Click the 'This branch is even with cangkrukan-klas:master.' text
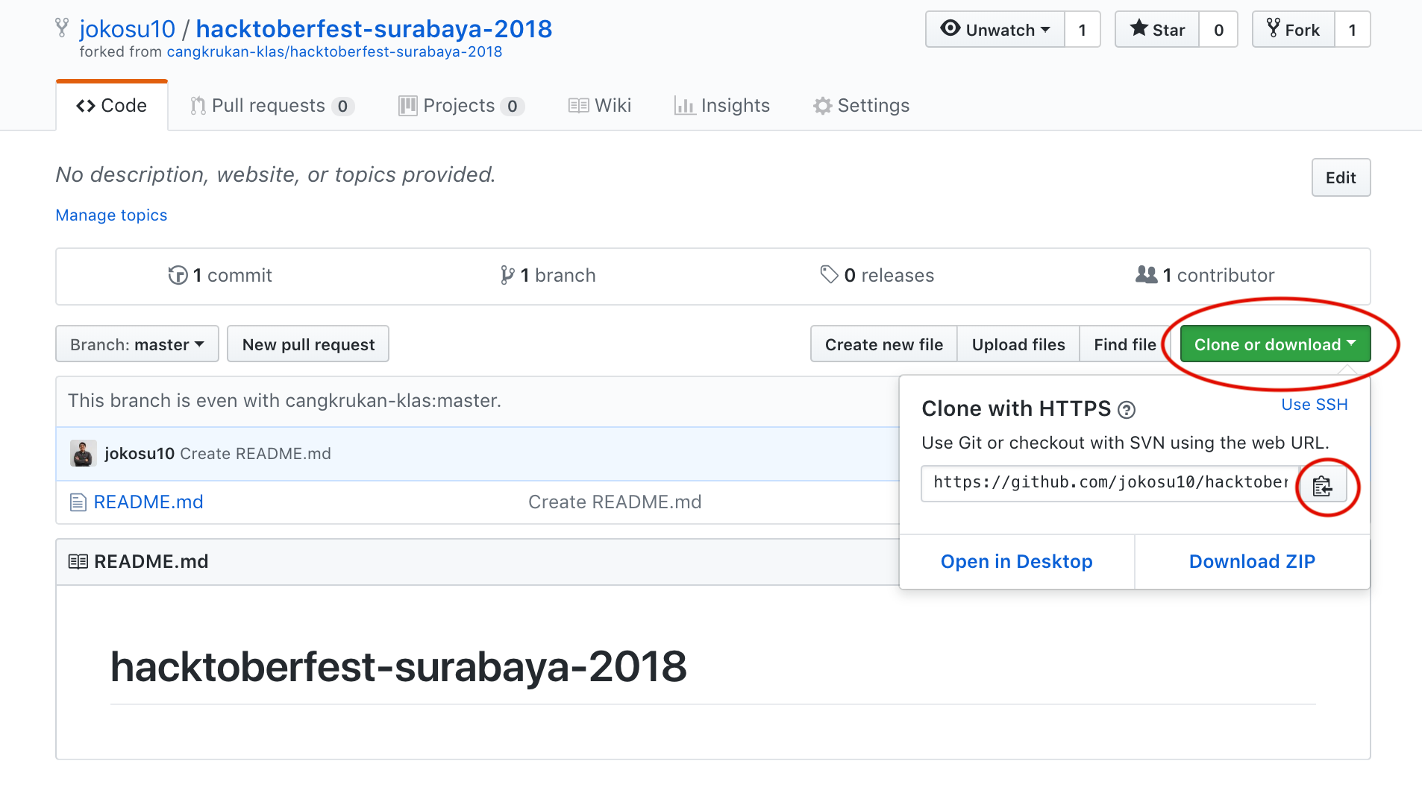 click(x=284, y=401)
